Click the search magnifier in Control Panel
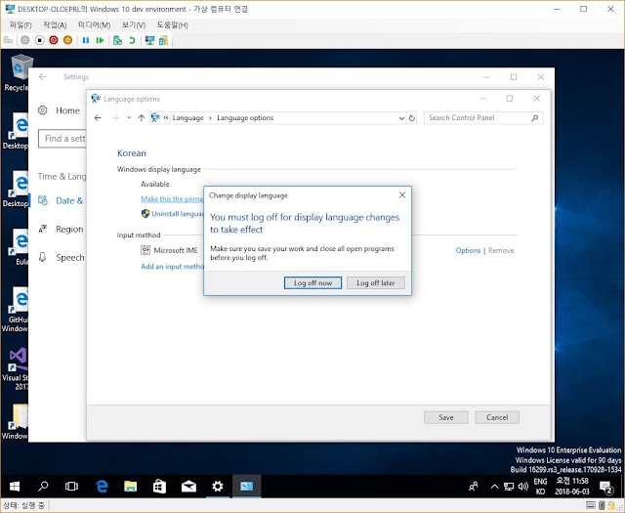This screenshot has width=625, height=513. (535, 117)
